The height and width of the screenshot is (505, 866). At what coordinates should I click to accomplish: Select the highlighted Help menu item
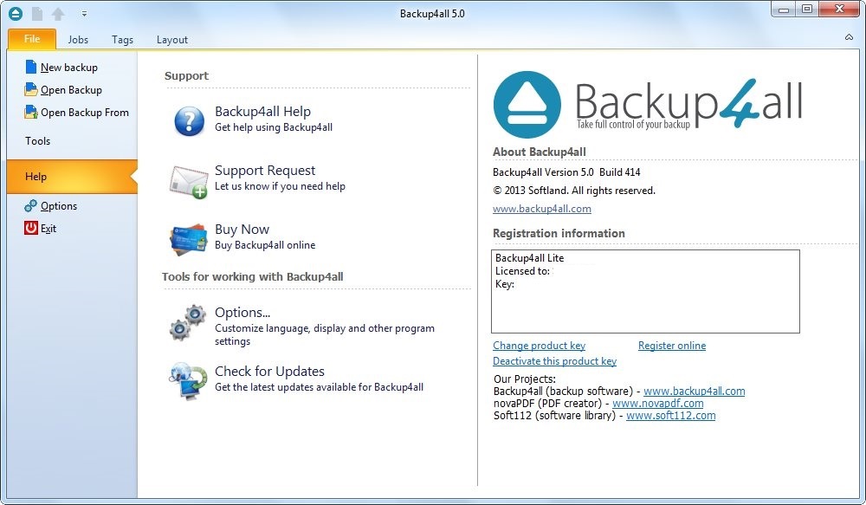pos(72,177)
